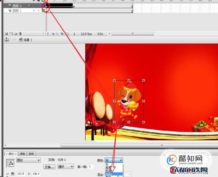Switch to the 参数 parameters tab
The image size is (218, 177).
(x=31, y=154)
